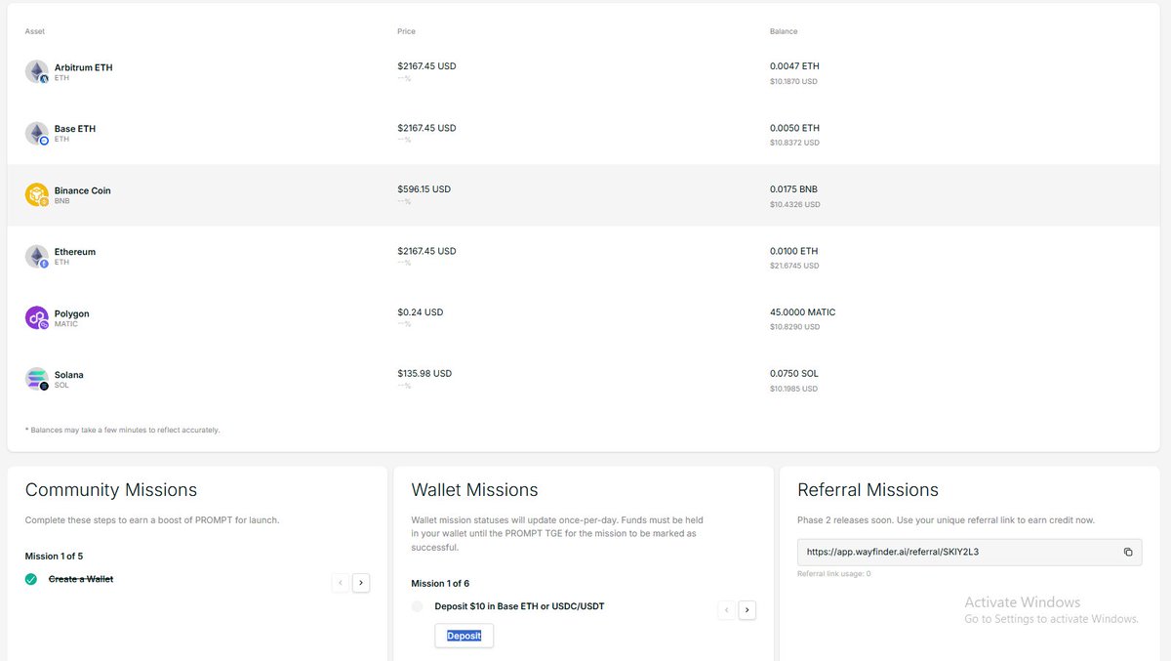The height and width of the screenshot is (661, 1171).
Task: Click the Referral link usage: 0 text
Action: [x=834, y=574]
